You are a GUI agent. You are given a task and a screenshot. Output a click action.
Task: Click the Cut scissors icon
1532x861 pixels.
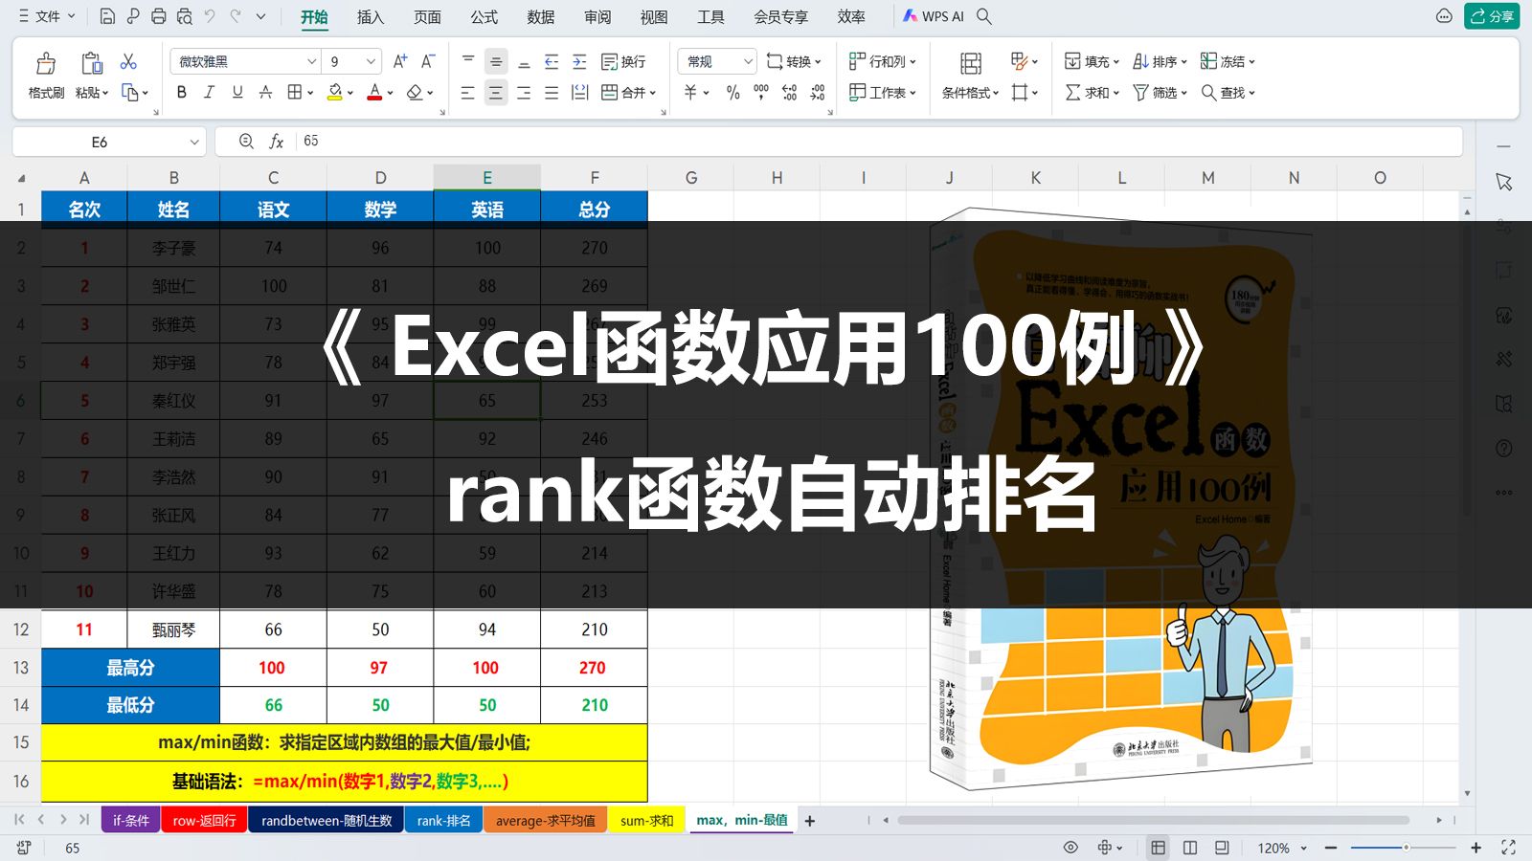click(x=128, y=61)
